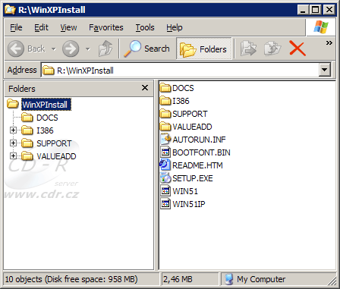Open Forward history dropdown arrow
Viewport: 340px width, 289px height.
(88, 49)
